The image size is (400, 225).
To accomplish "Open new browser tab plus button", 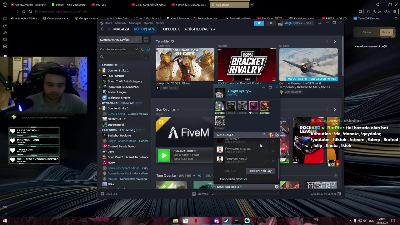I will (x=252, y=5).
